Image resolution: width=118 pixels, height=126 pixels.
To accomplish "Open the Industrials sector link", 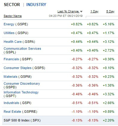I will 11,103.
